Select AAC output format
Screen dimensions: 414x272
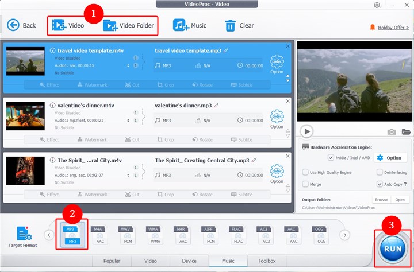294,235
